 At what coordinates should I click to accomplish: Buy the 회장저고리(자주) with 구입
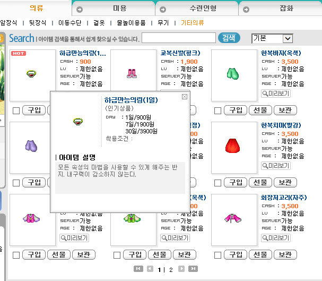[x=236, y=255]
